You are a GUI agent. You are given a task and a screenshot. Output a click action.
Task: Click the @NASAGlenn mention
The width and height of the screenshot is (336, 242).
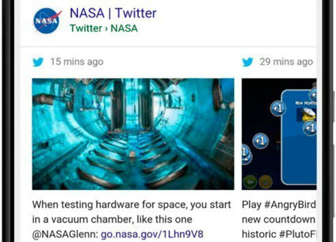coord(64,234)
